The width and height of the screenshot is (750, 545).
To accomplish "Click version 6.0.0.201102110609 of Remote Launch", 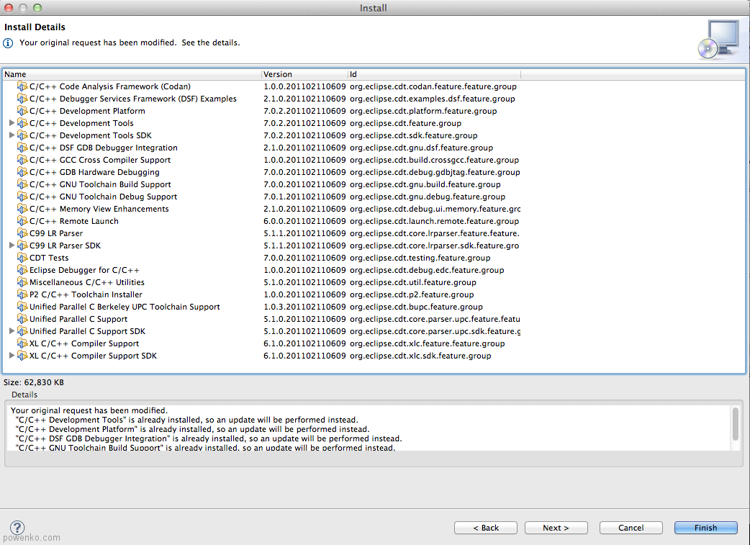I will point(304,221).
